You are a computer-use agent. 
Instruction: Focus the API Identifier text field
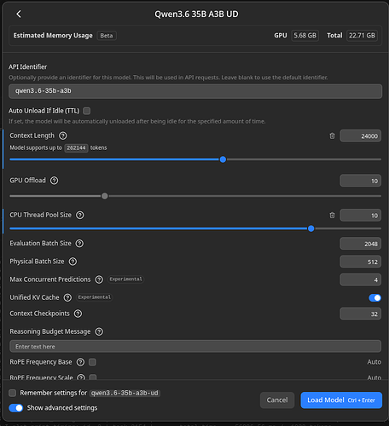click(x=195, y=91)
